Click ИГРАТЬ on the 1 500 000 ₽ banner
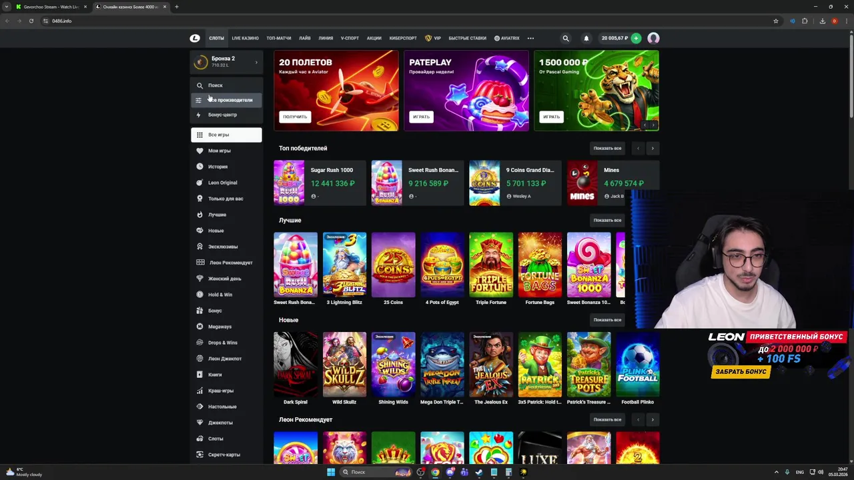 (x=551, y=117)
